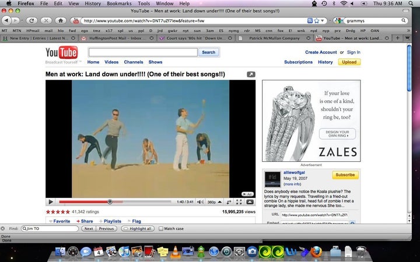420x262 pixels.
Task: Reload the page
Action: [x=32, y=20]
